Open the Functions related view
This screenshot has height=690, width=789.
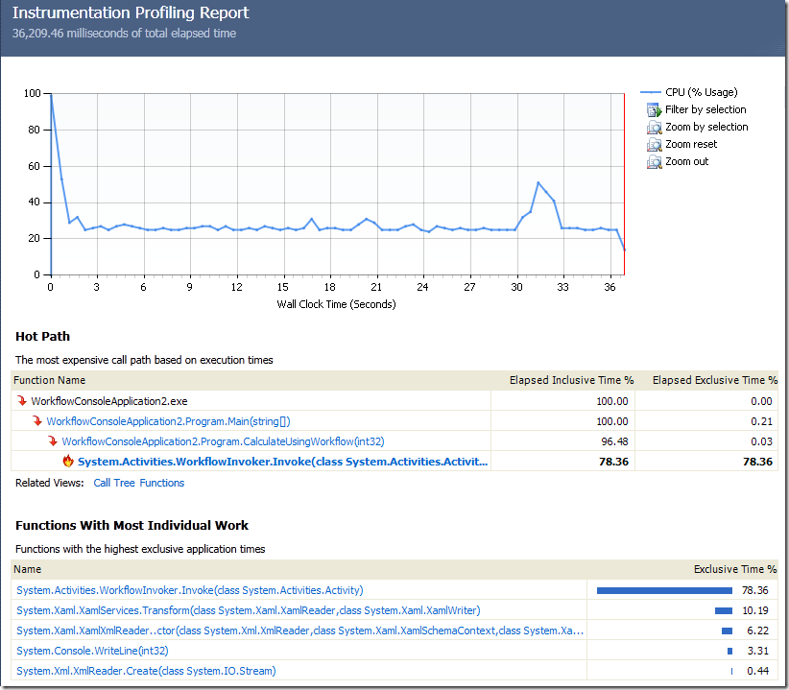[162, 483]
